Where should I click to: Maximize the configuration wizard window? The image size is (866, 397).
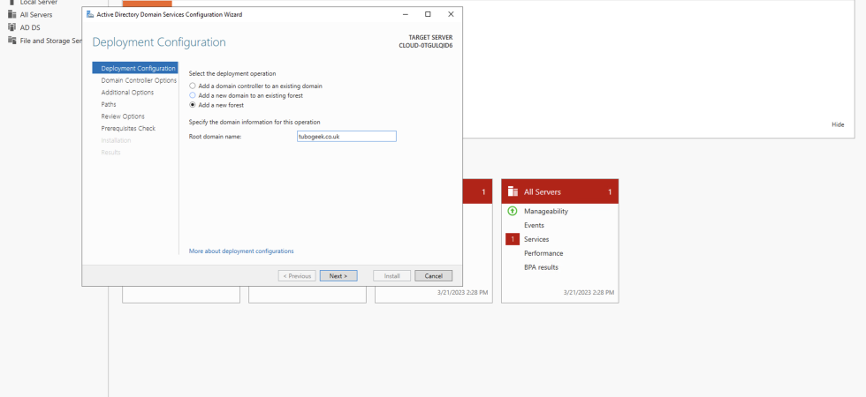pos(428,14)
